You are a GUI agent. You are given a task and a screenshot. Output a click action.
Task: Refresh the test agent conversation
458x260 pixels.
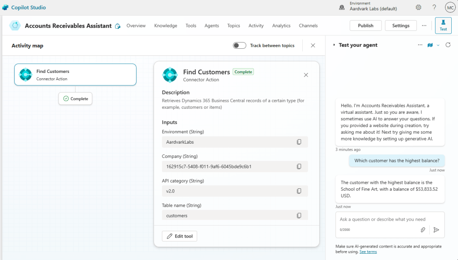point(448,45)
